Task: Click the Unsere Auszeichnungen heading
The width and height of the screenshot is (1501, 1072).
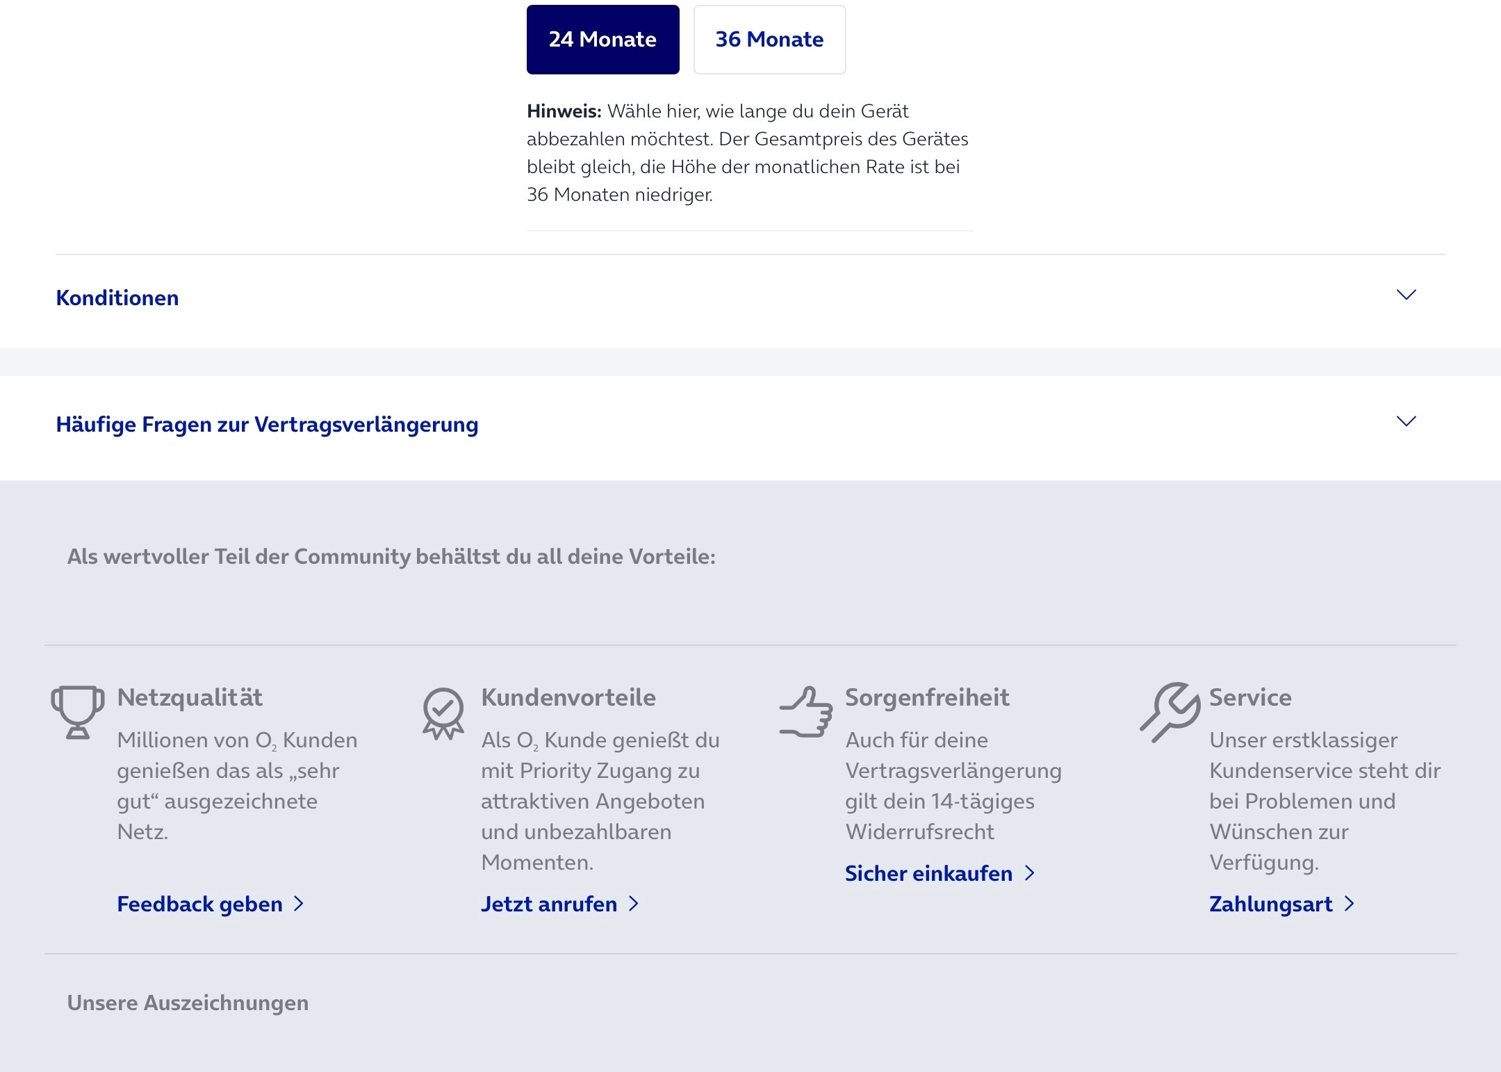Action: coord(188,1002)
